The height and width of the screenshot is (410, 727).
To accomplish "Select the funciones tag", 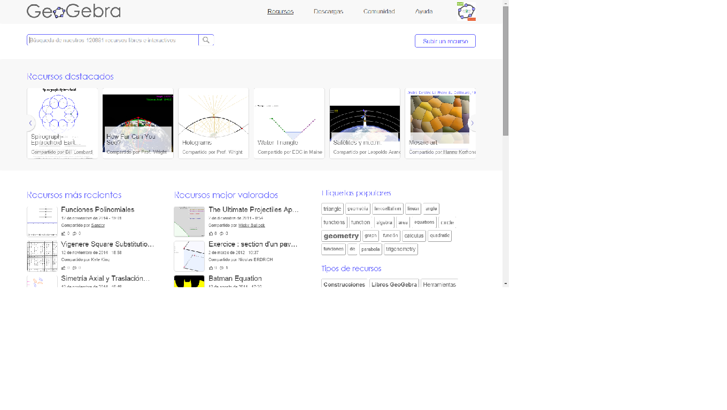I will (334, 249).
